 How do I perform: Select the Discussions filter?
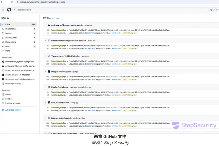tap(19, 42)
